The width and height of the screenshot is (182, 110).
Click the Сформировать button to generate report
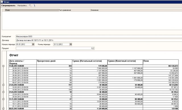coord(8,6)
